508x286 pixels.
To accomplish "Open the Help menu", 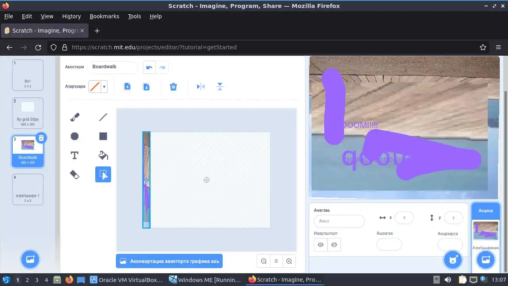I will coord(156,16).
